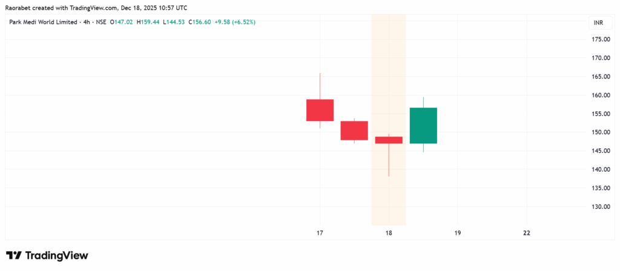Screen dimensions: 620x271
Task: Click the largest red candle on the 17th
Action: click(320, 110)
